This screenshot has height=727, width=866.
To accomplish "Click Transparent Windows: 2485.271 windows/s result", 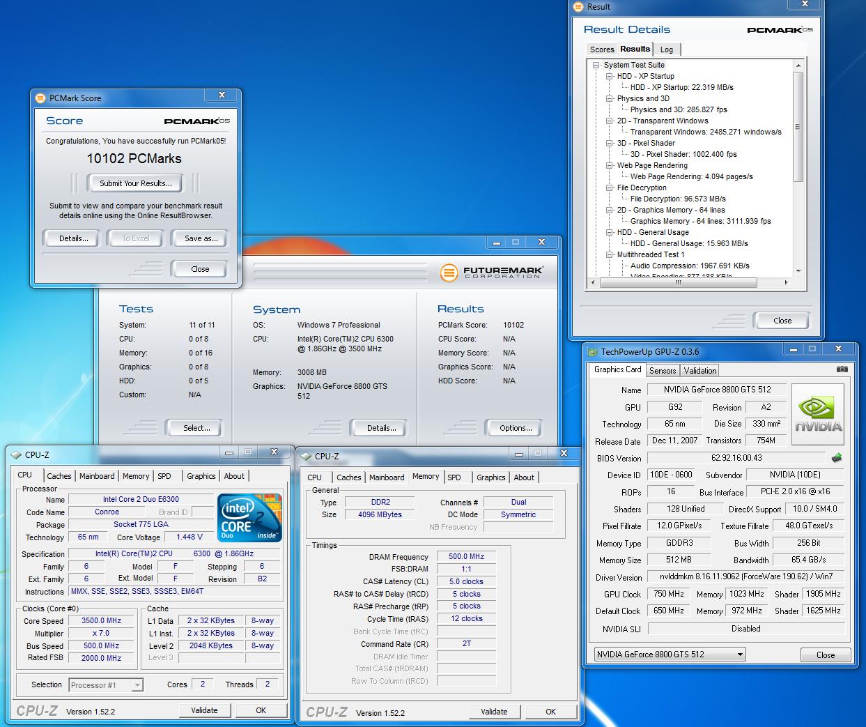I will tap(706, 132).
